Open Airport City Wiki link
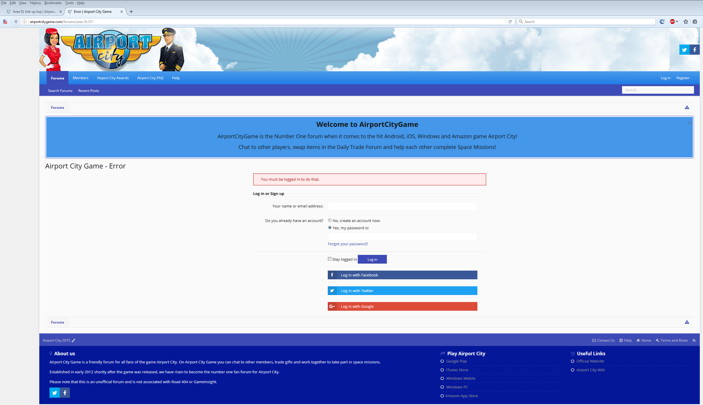The image size is (703, 405). (x=591, y=370)
